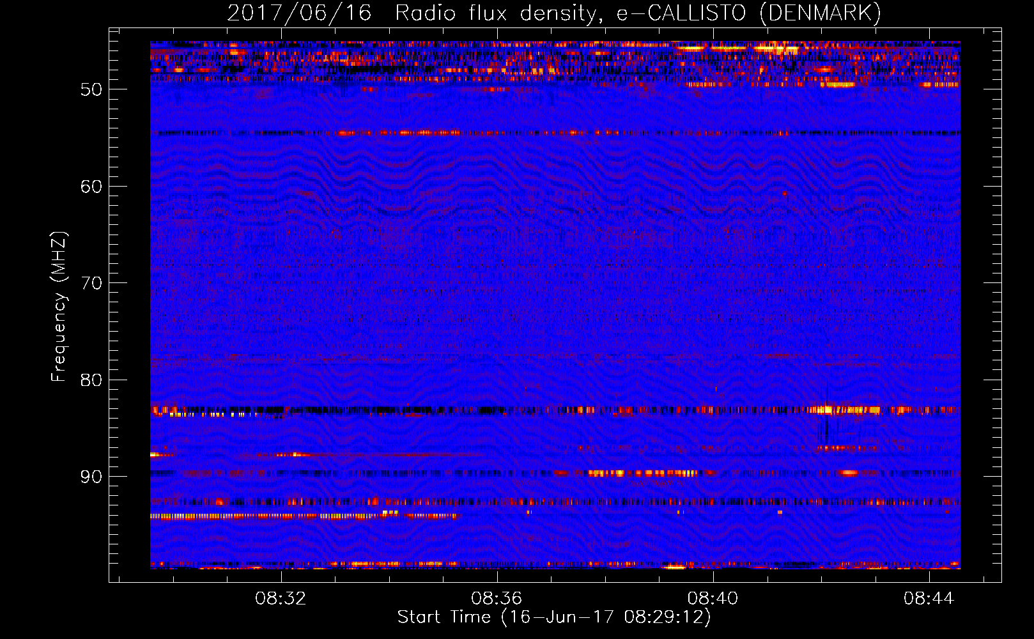
Task: Click the 08:44 time tick label
Action: [x=929, y=599]
